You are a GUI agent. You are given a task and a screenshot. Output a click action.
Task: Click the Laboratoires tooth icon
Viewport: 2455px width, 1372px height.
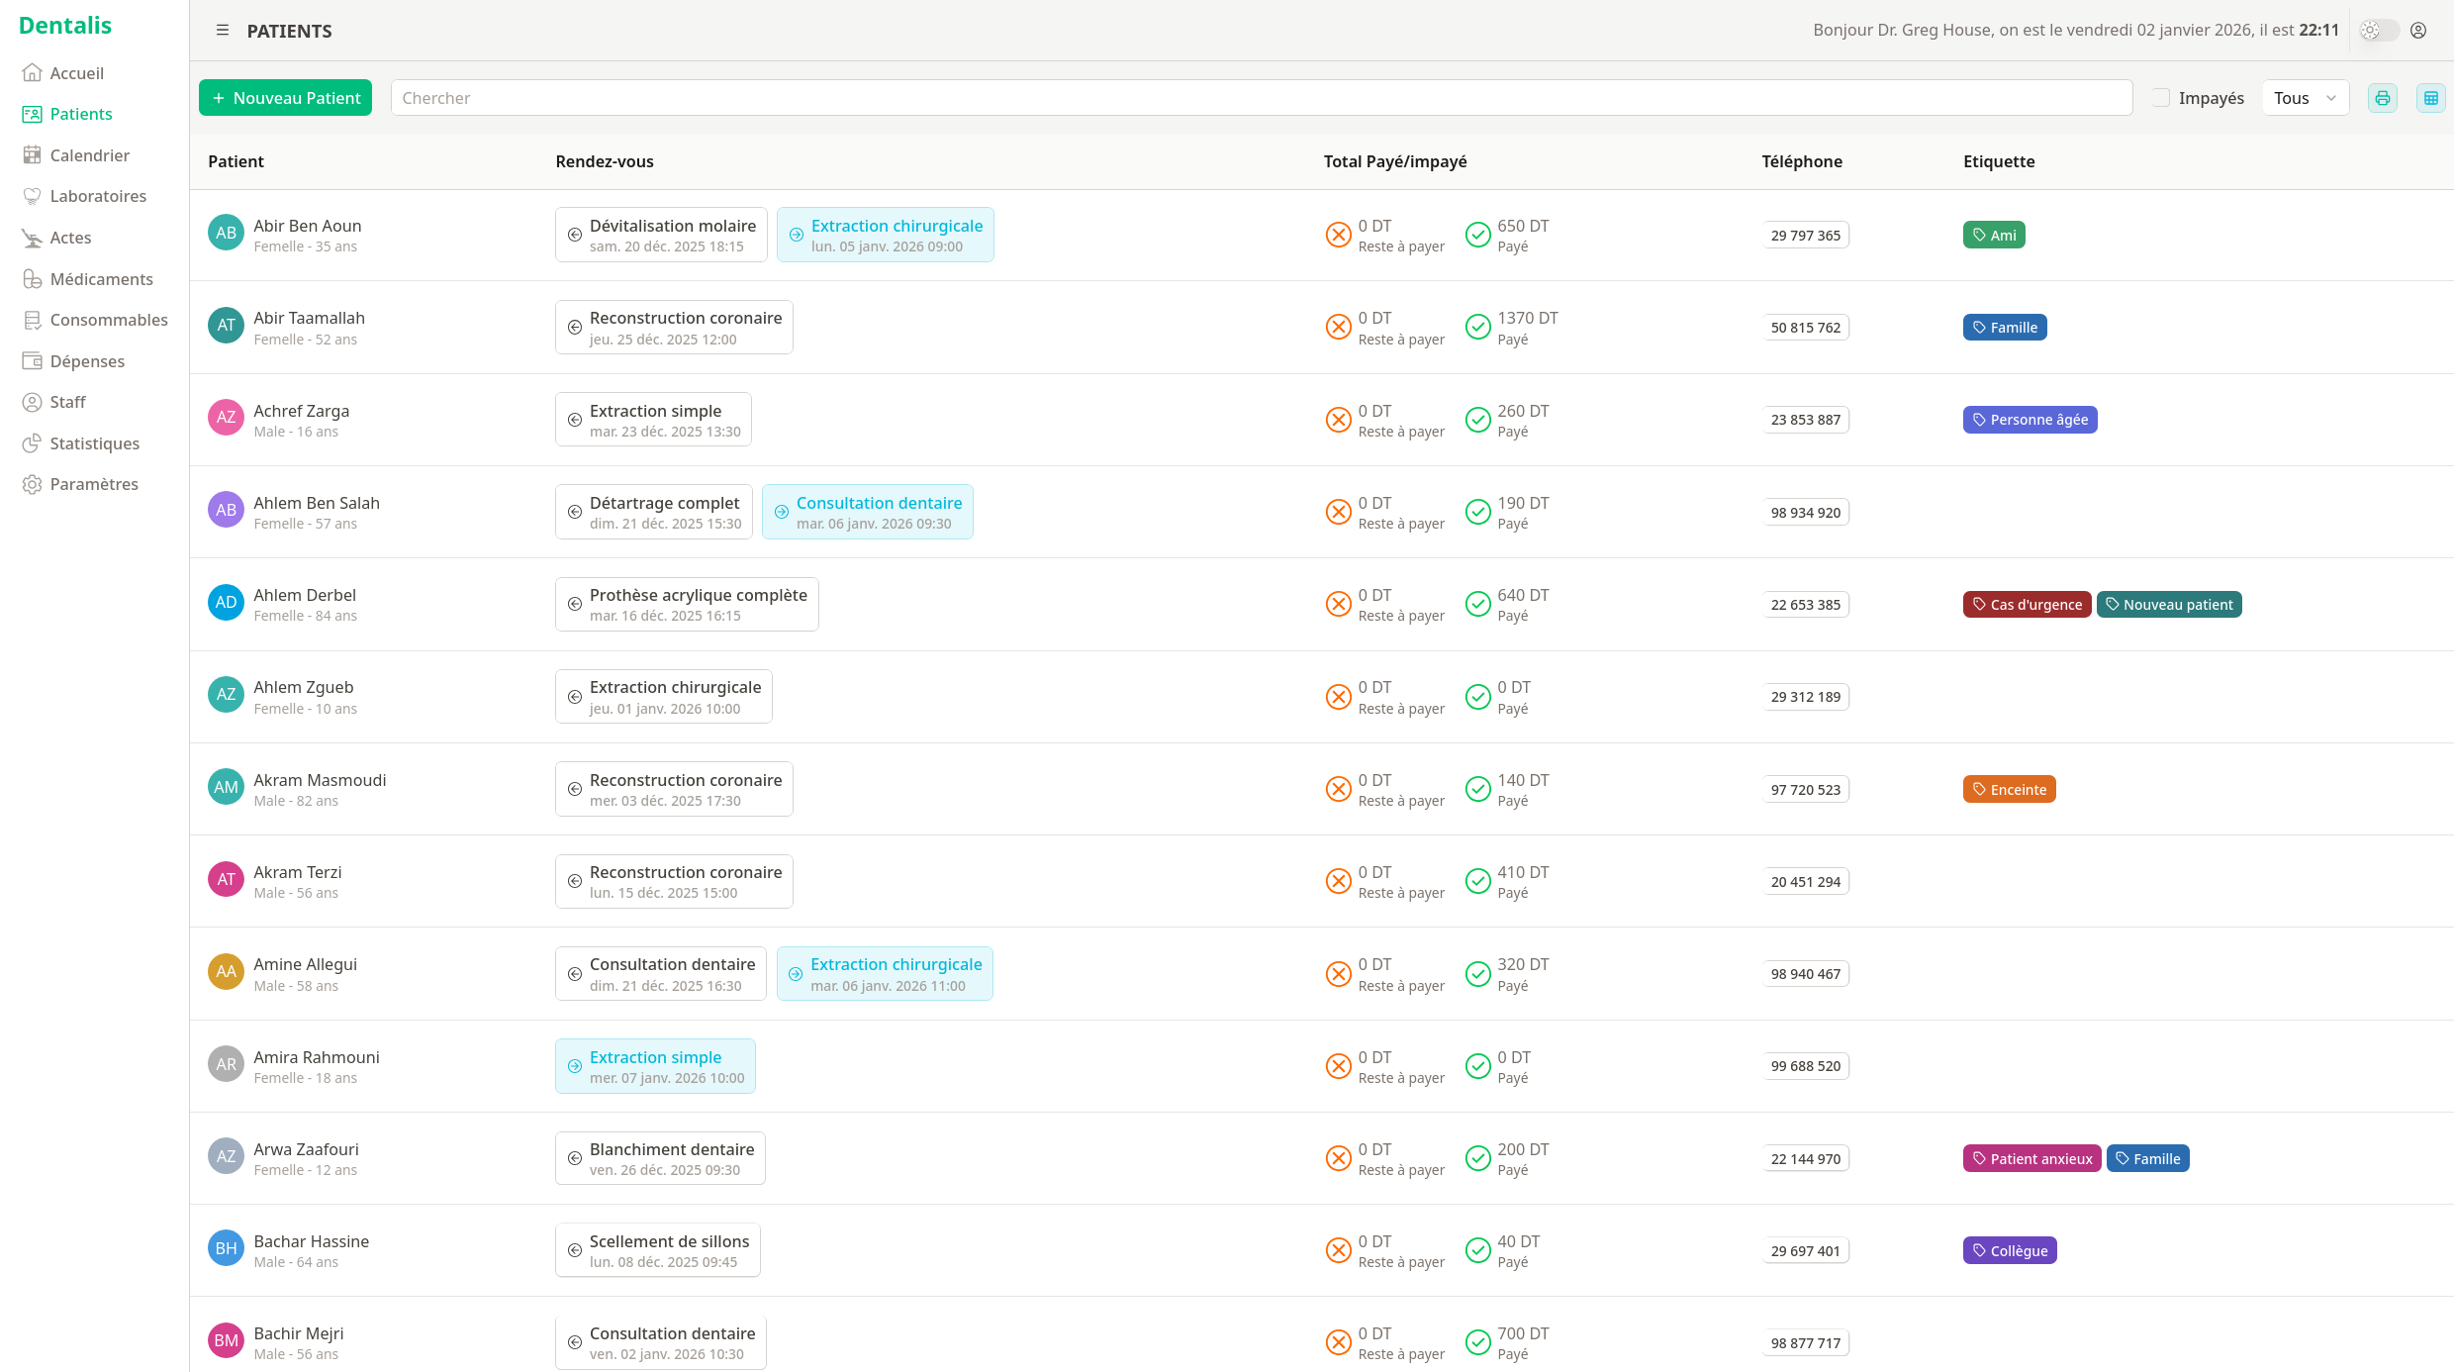(33, 196)
